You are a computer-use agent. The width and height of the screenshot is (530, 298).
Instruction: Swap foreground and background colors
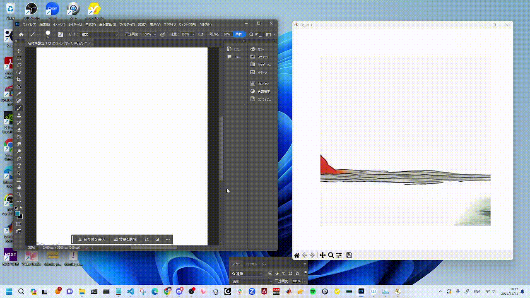pyautogui.click(x=22, y=208)
